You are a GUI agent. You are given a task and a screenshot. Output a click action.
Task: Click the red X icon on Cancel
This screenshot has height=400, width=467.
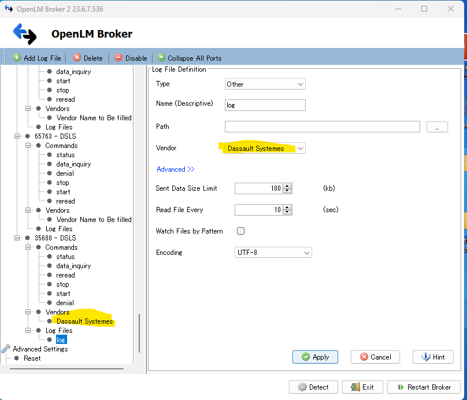(364, 357)
